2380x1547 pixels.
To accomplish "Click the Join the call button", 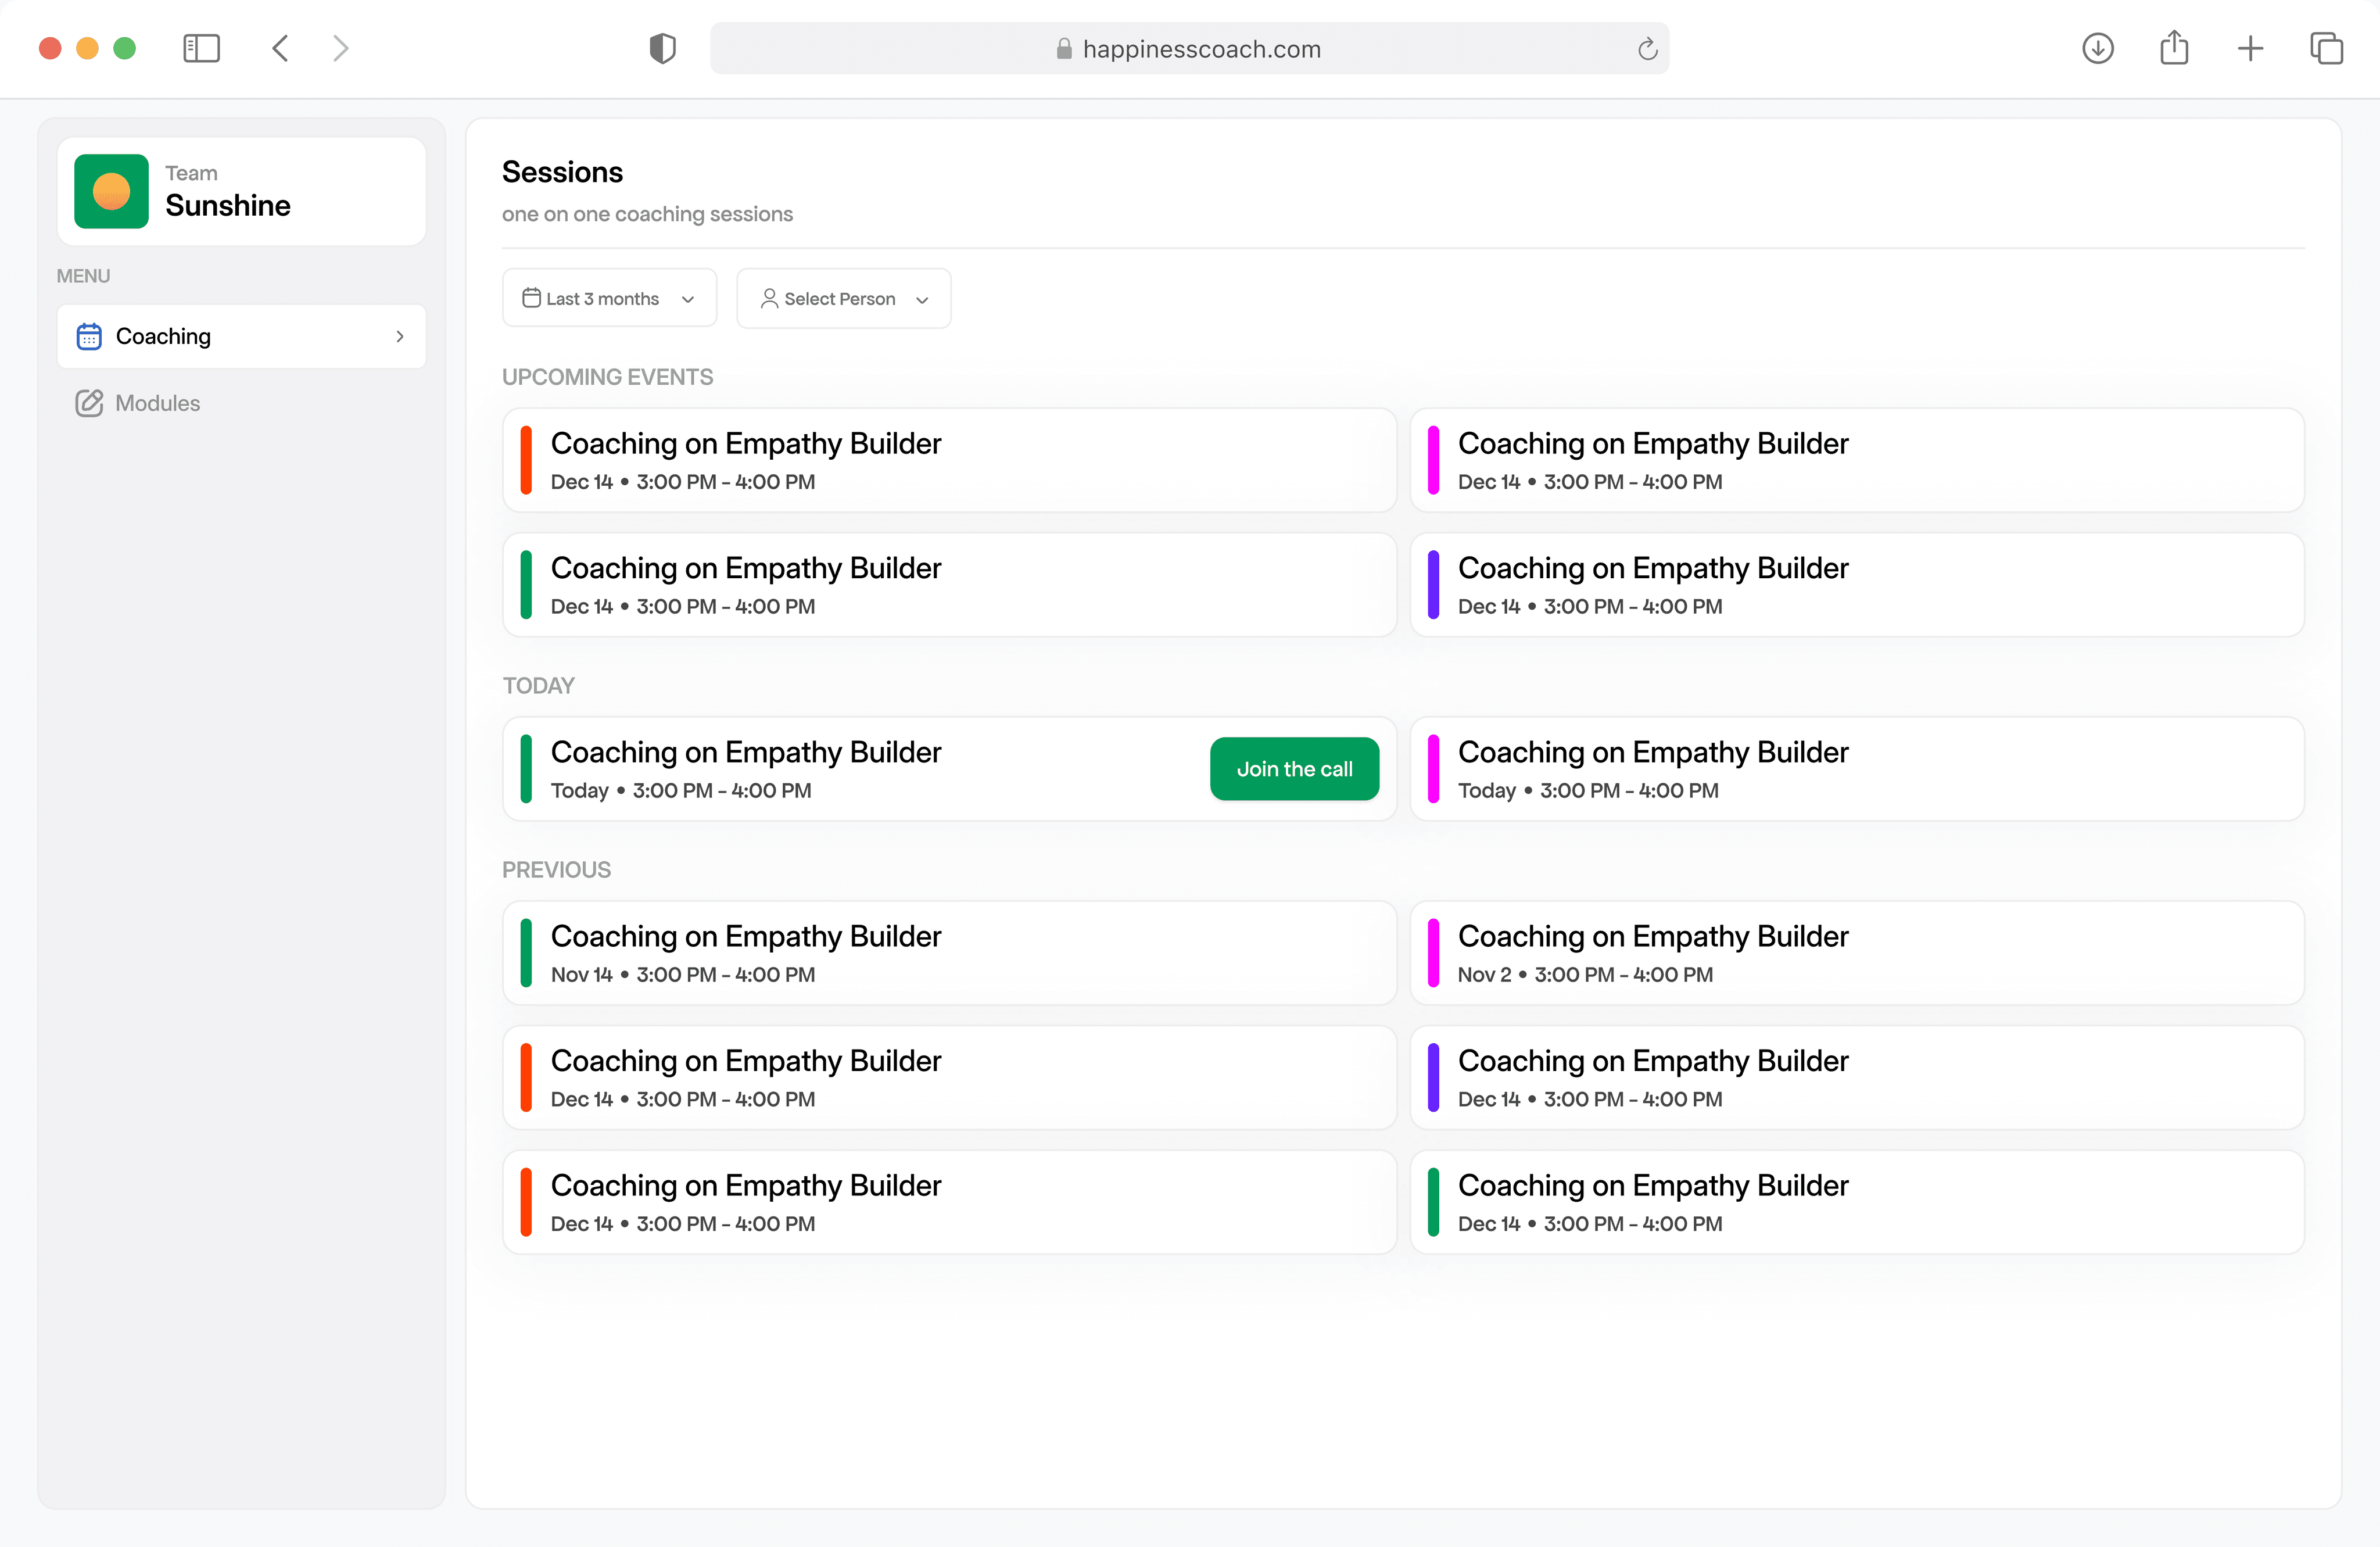I will click(x=1294, y=769).
